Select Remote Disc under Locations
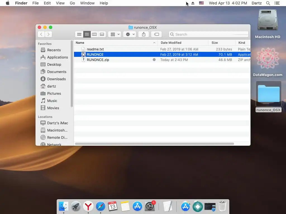Image resolution: width=286 pixels, height=214 pixels. point(54,138)
